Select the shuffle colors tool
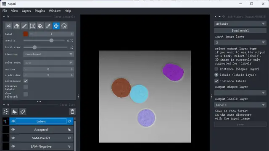 [x=8, y=26]
